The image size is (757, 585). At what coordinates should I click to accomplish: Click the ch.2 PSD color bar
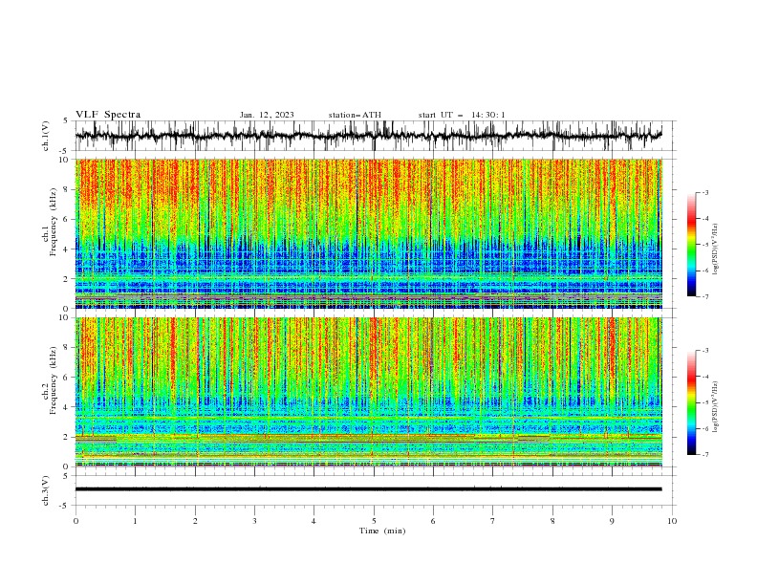coord(691,402)
